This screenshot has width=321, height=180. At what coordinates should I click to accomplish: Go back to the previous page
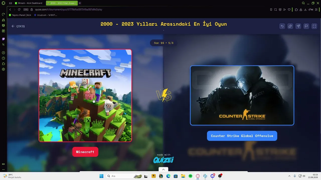coord(10,9)
